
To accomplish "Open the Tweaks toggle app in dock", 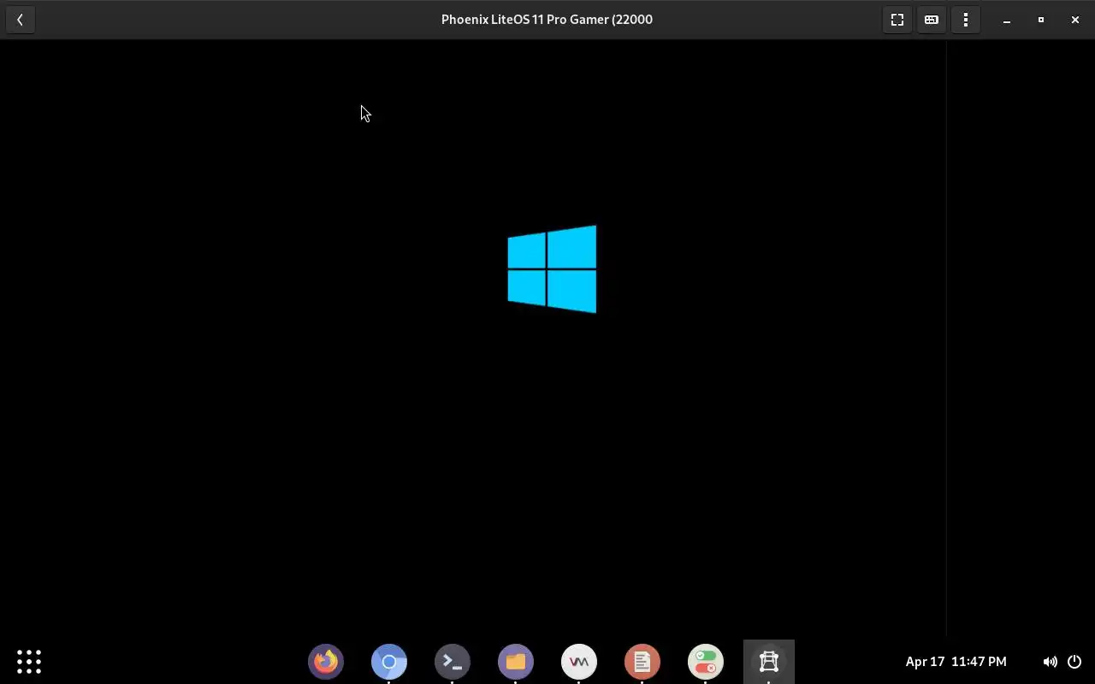I will click(x=706, y=662).
